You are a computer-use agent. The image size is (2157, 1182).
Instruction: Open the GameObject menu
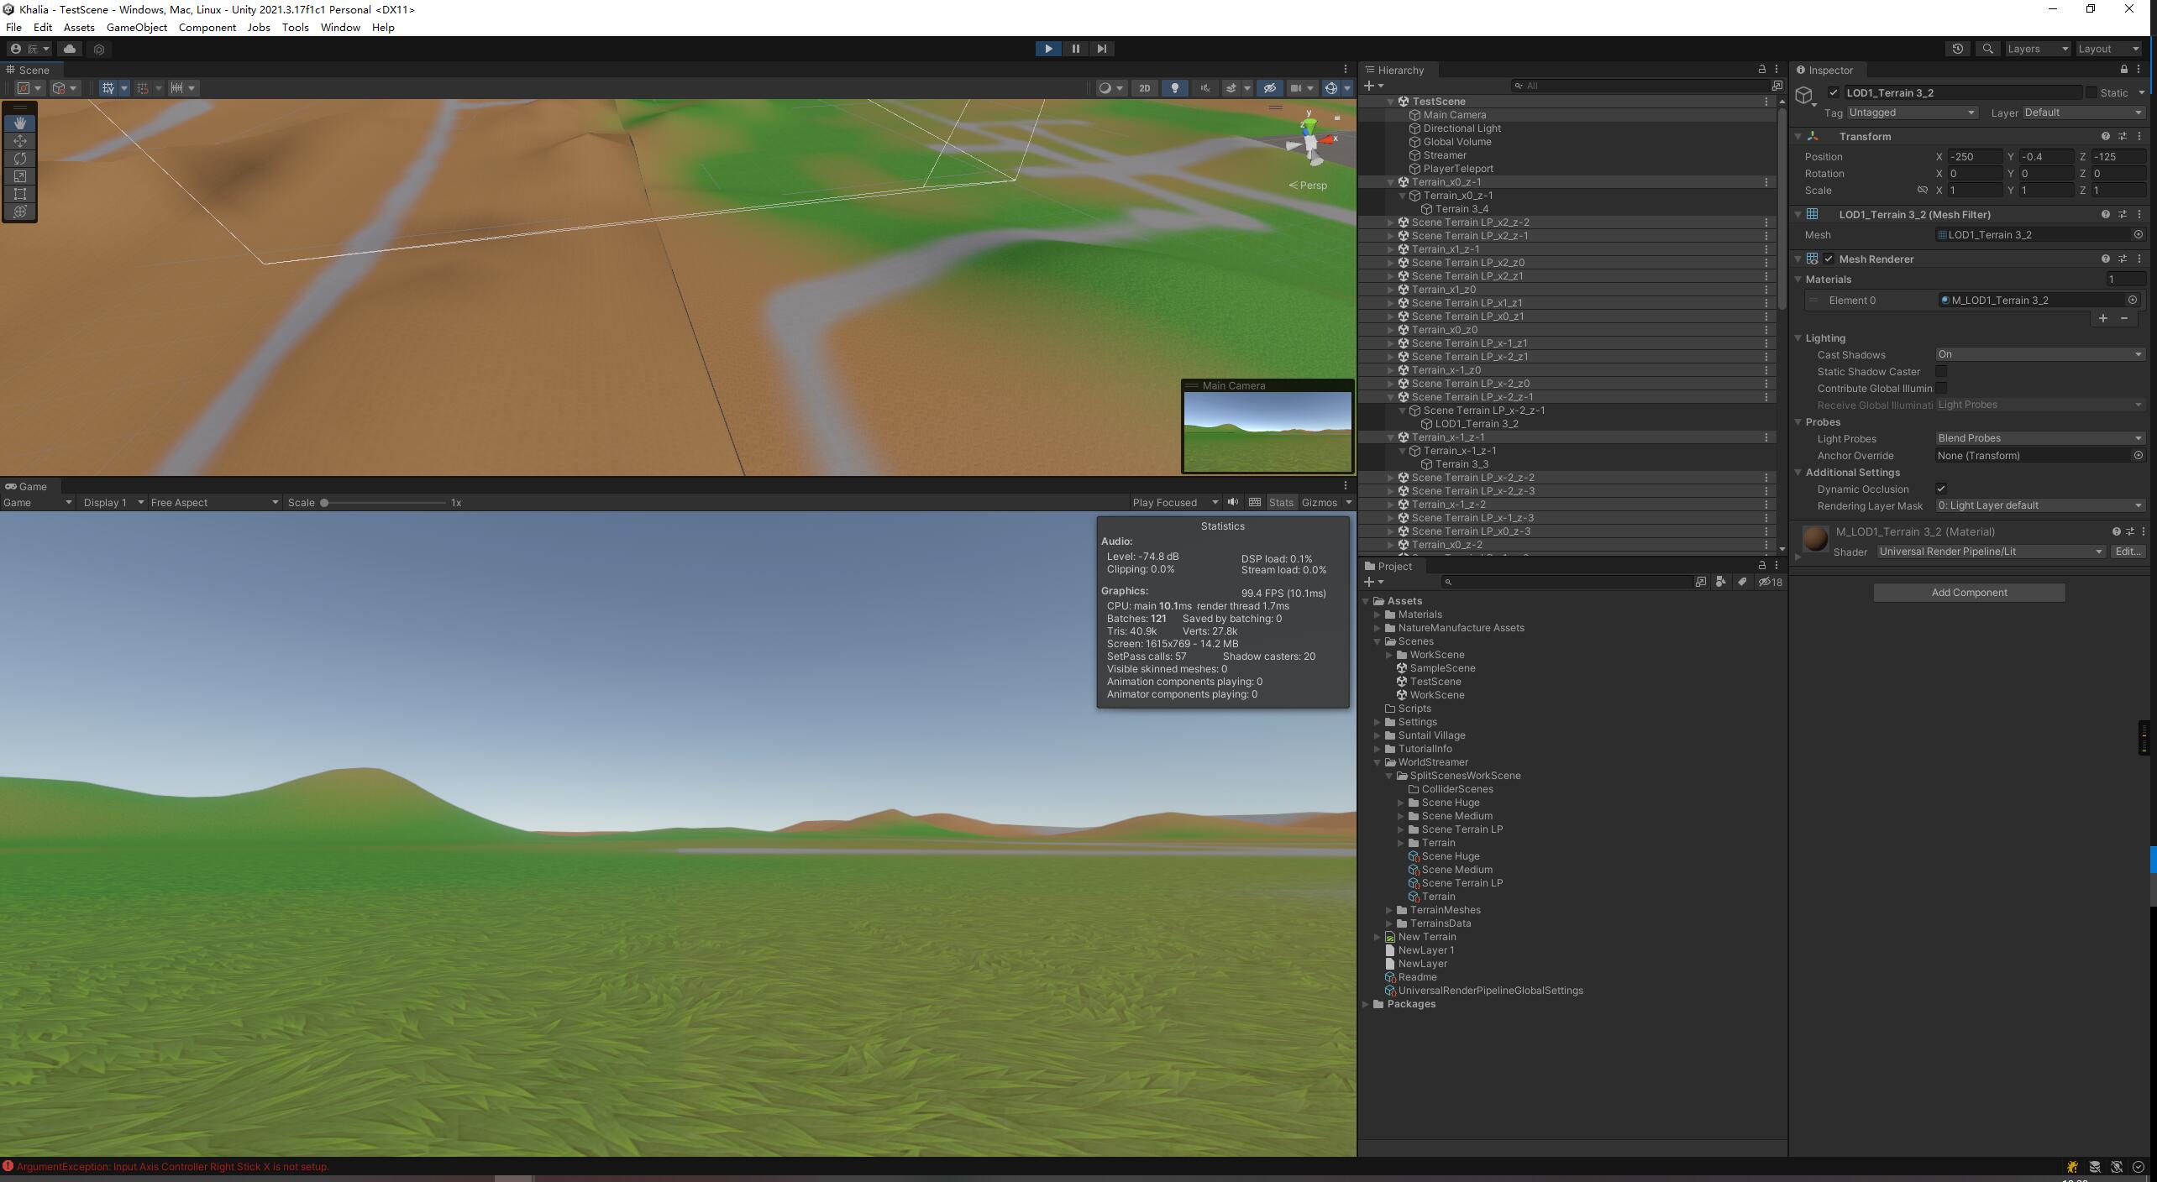137,28
